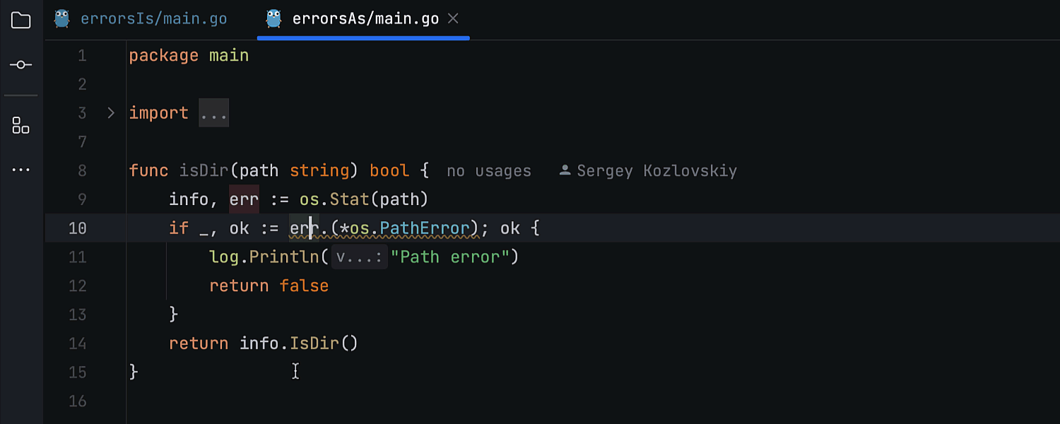Viewport: 1060px width, 424px height.
Task: Expand the v... parameter hint
Action: [359, 257]
